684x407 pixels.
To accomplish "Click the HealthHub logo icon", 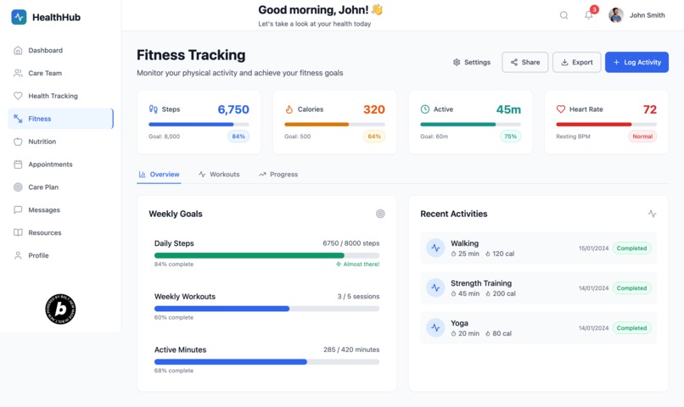I will point(19,17).
